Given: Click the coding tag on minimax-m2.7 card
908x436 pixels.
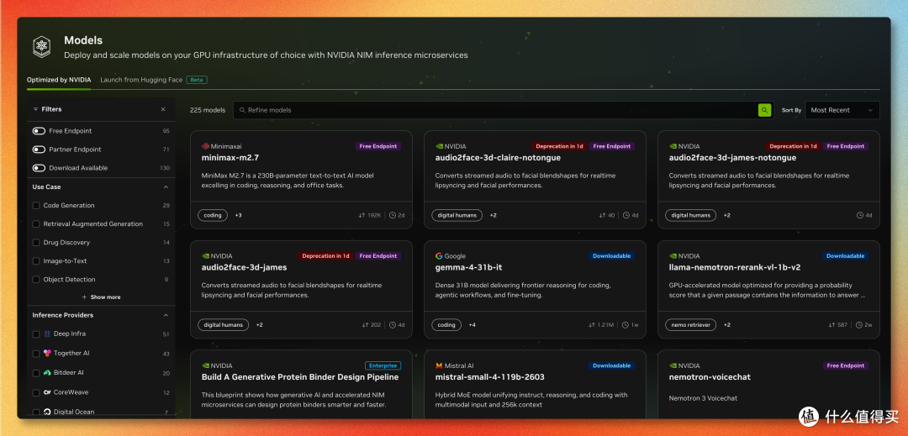Looking at the screenshot, I should pyautogui.click(x=213, y=215).
